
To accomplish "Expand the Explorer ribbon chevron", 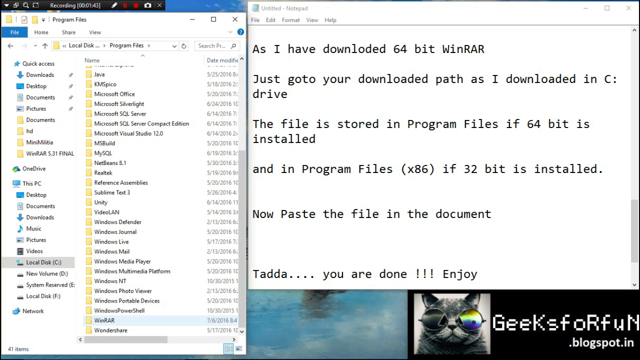I will [231, 32].
